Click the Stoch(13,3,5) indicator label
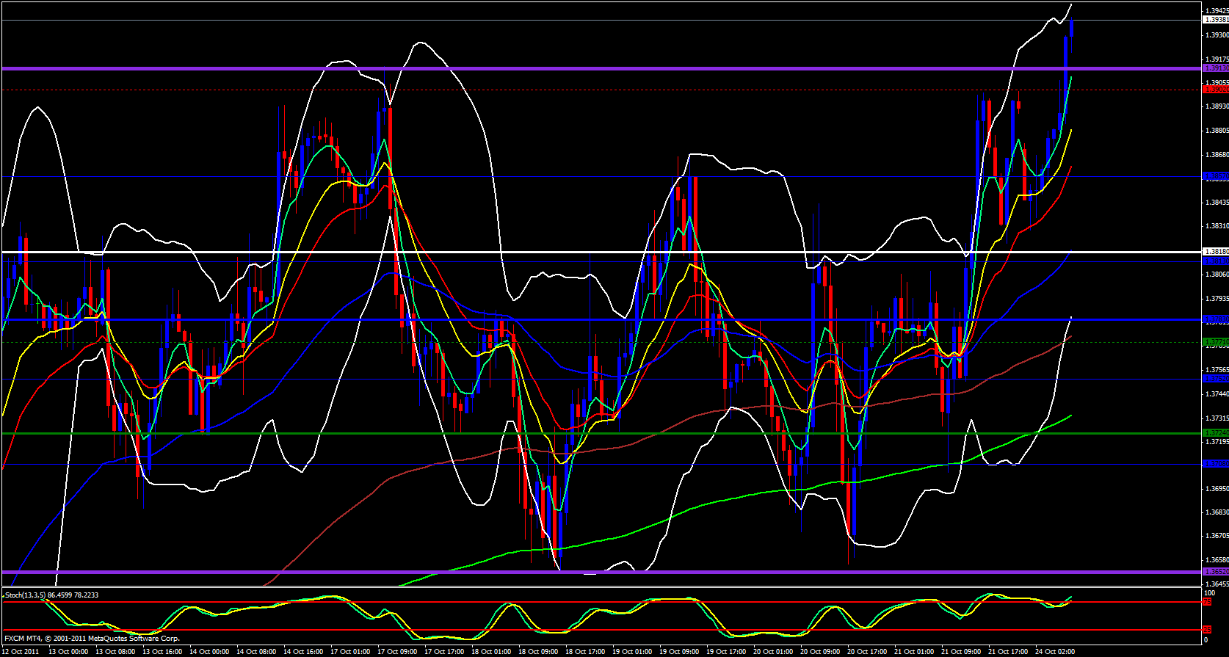This screenshot has width=1229, height=657. click(51, 595)
